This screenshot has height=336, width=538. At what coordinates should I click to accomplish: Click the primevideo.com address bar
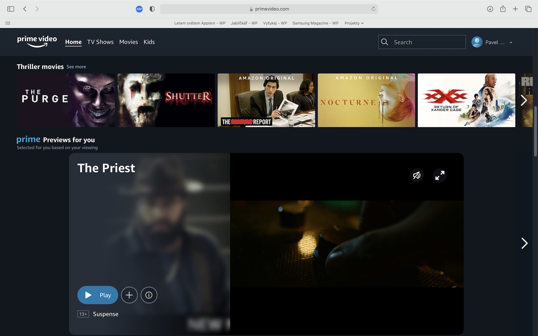tap(269, 9)
